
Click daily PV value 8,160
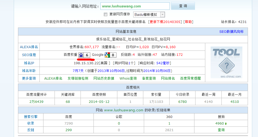(171, 47)
